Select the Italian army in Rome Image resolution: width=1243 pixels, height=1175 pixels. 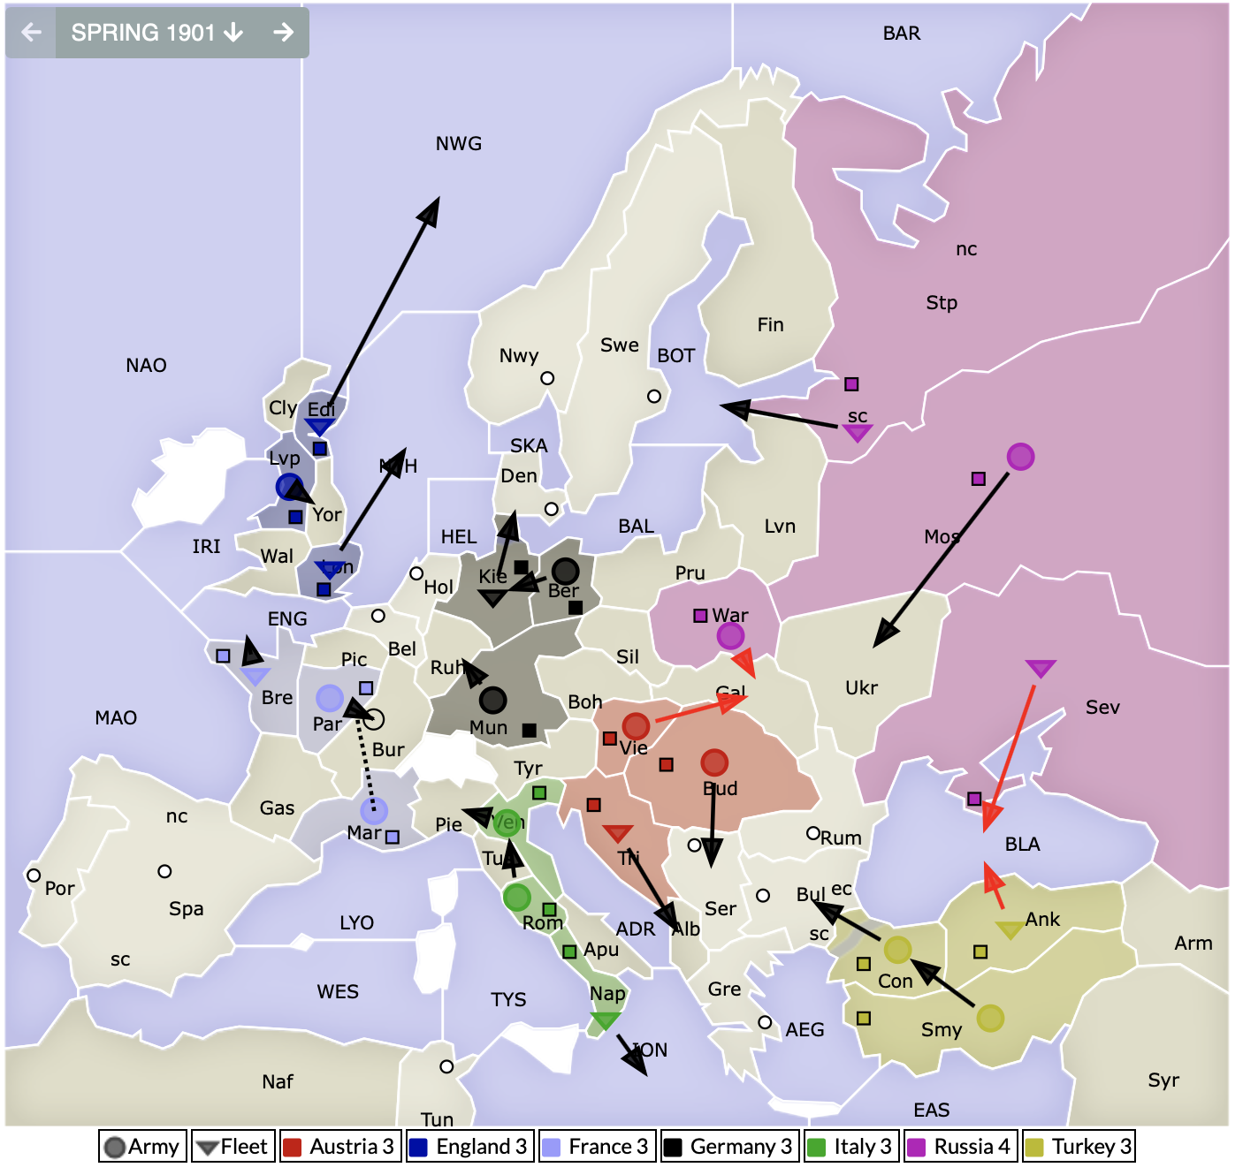click(516, 898)
